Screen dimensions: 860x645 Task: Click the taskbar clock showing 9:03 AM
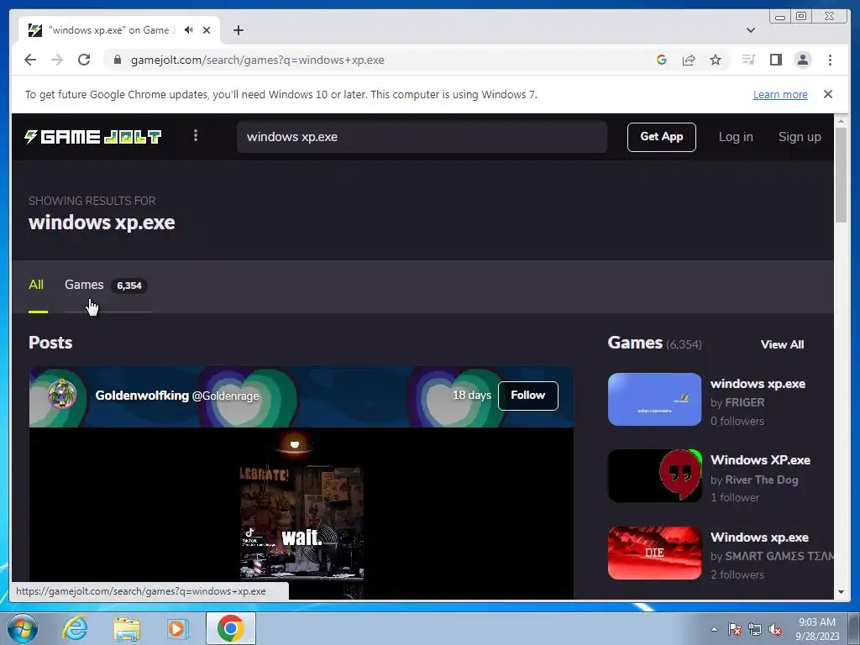click(817, 629)
